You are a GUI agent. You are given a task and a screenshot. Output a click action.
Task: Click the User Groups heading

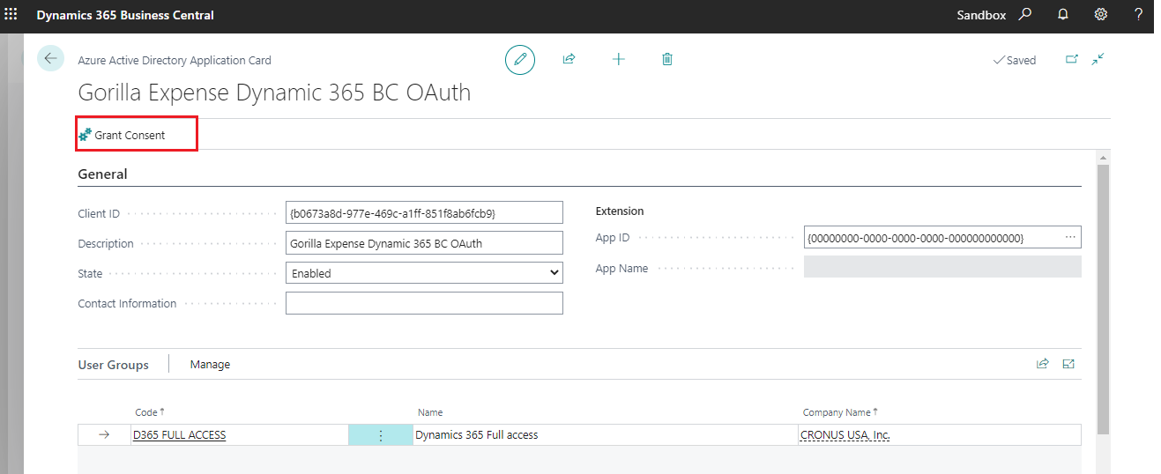pyautogui.click(x=113, y=365)
